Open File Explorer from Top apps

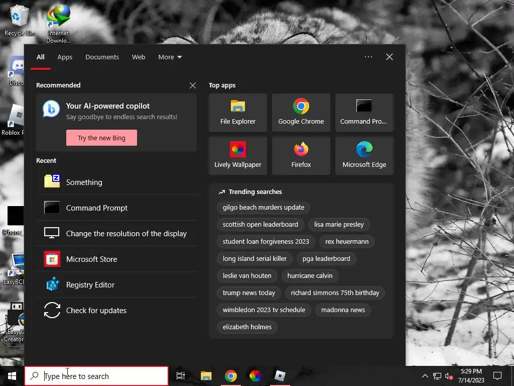(x=237, y=113)
